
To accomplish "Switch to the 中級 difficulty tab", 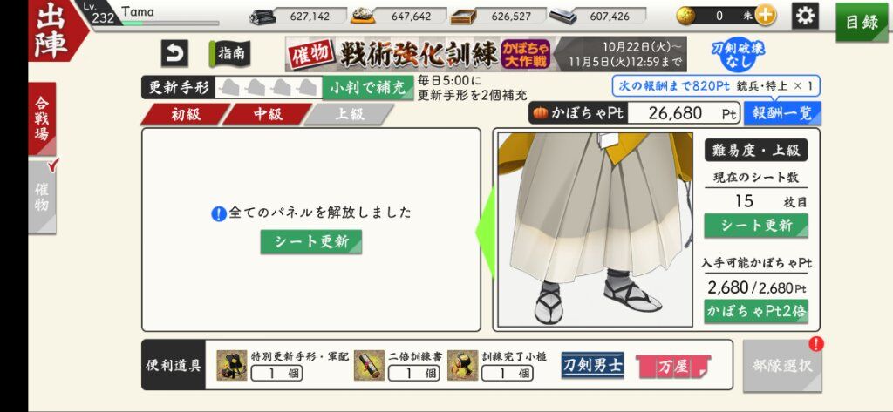I will click(268, 114).
